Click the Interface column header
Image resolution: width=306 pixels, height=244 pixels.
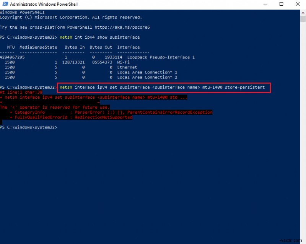pos(129,47)
